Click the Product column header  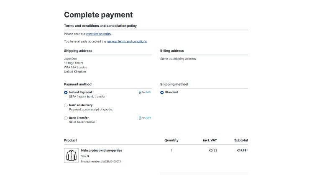pyautogui.click(x=70, y=140)
